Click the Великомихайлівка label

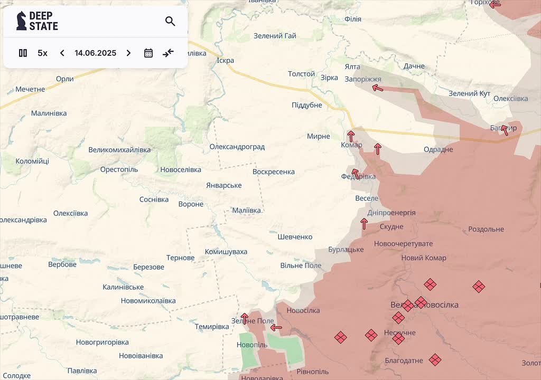point(119,150)
